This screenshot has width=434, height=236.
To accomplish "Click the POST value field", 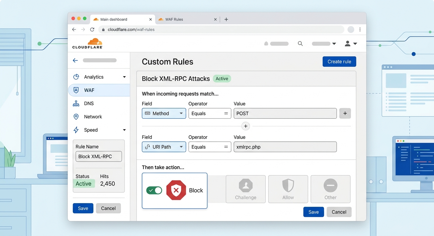I will click(285, 113).
